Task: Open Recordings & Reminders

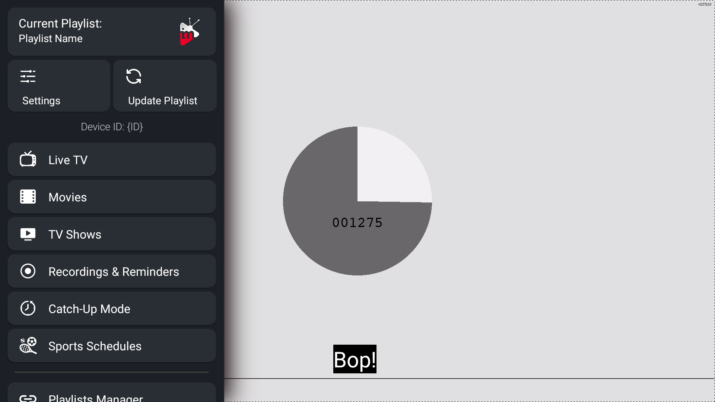Action: pyautogui.click(x=111, y=271)
